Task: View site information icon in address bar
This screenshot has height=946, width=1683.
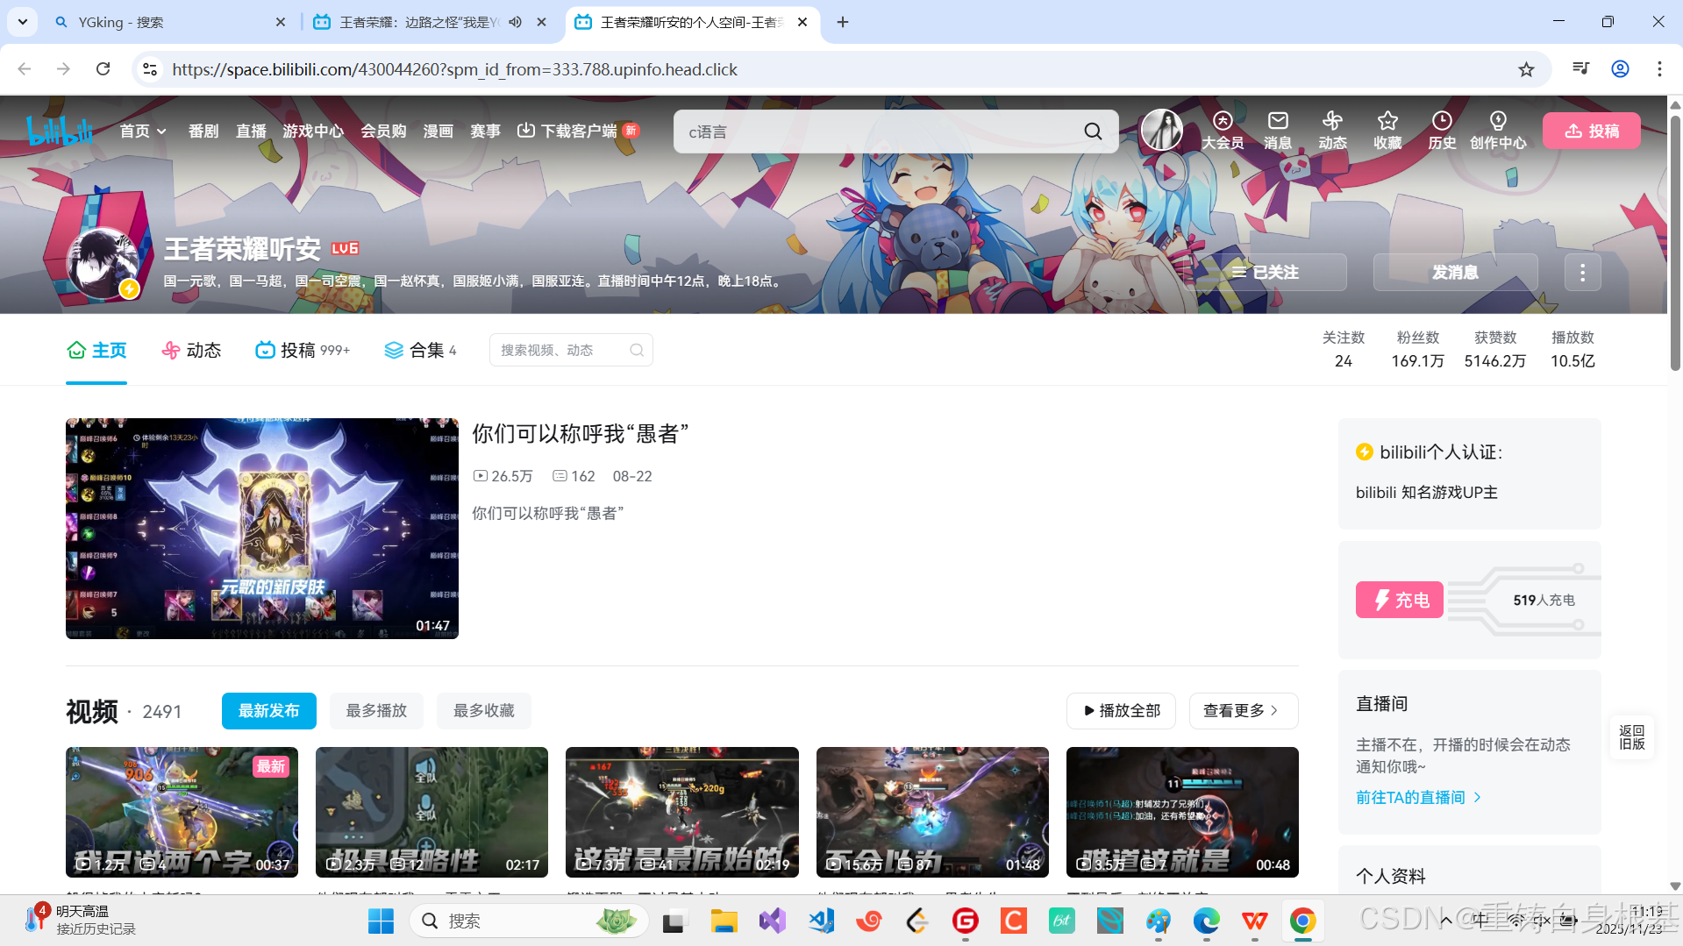Action: point(150,69)
